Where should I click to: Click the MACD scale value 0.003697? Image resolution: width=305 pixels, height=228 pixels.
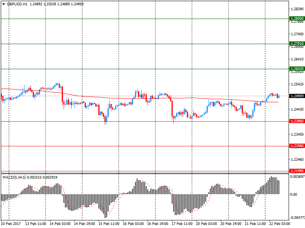click(x=297, y=177)
